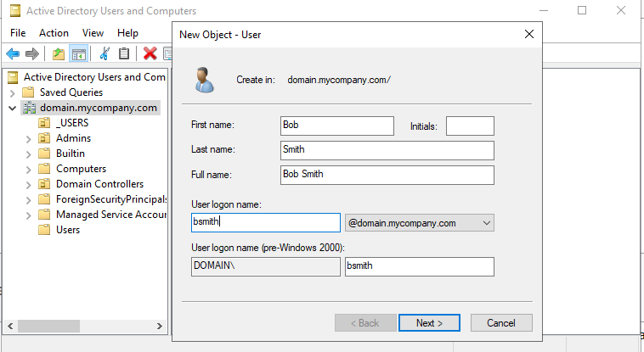Click the Initials input field
The height and width of the screenshot is (352, 644).
click(x=470, y=126)
